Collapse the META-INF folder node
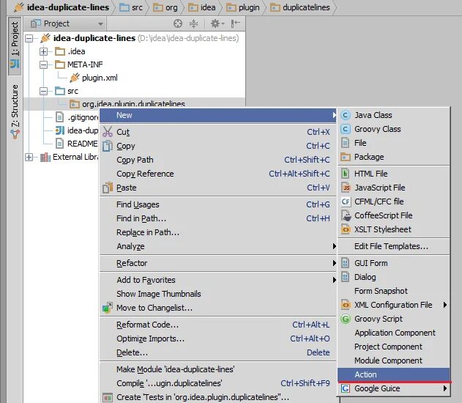The image size is (462, 403). (x=43, y=64)
